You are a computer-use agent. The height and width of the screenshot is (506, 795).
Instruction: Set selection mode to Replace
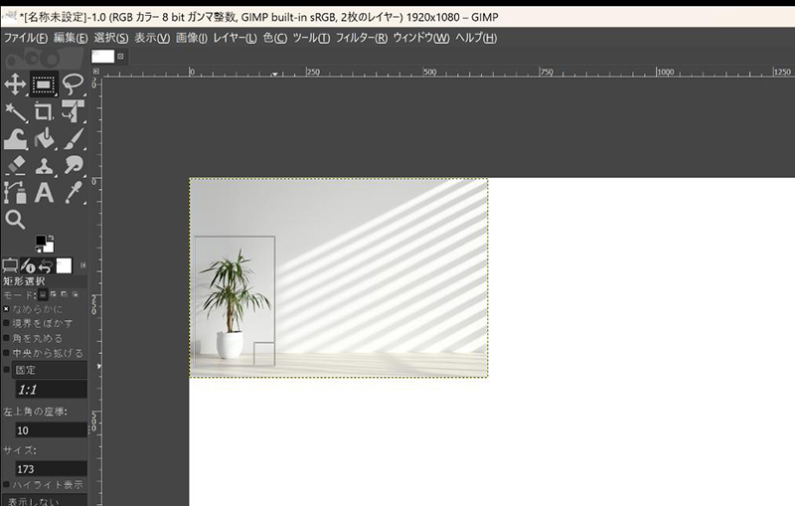(x=43, y=294)
